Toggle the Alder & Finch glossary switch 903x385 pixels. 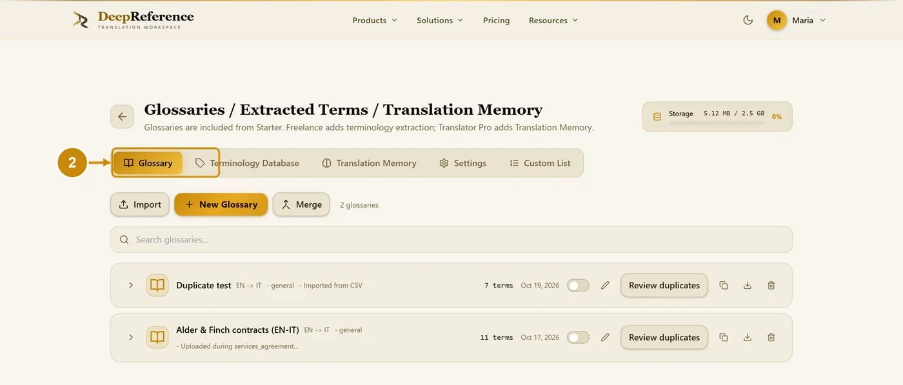pyautogui.click(x=578, y=337)
